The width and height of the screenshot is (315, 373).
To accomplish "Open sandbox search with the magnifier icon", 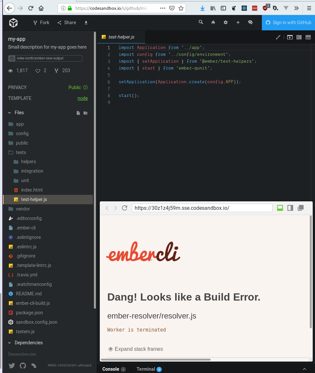I will (201, 22).
